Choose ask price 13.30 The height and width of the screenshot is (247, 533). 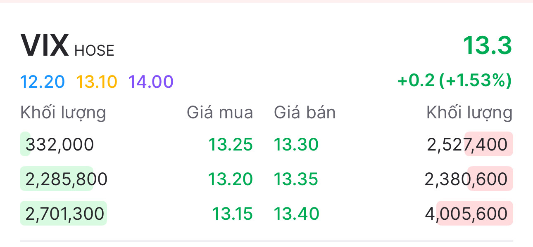pos(296,145)
